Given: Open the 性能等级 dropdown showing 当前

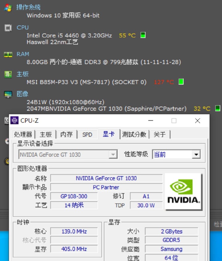Looking at the screenshot, I should 176,155.
